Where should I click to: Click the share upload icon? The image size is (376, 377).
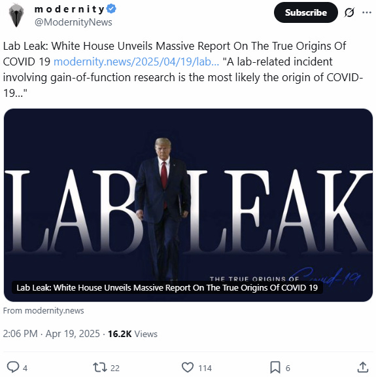(363, 367)
